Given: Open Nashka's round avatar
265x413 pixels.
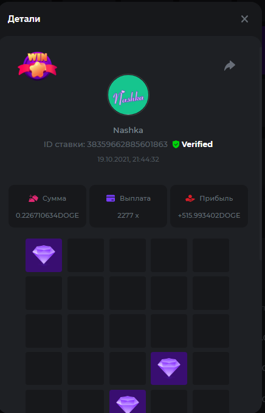Looking at the screenshot, I should (x=128, y=95).
